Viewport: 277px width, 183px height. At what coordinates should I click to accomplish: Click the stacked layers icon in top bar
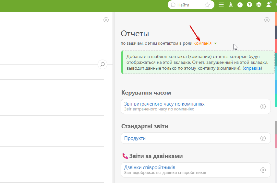point(259,5)
